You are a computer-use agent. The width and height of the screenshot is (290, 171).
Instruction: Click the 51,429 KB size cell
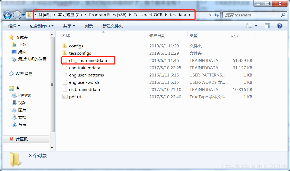[x=242, y=61]
